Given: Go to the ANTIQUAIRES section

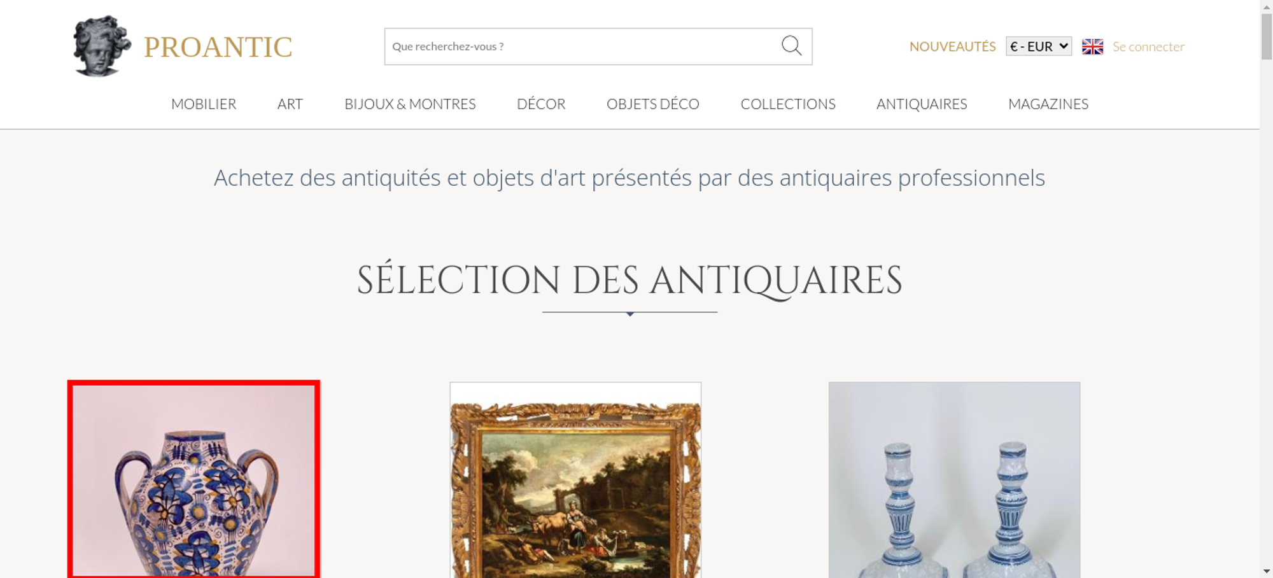Looking at the screenshot, I should (922, 104).
